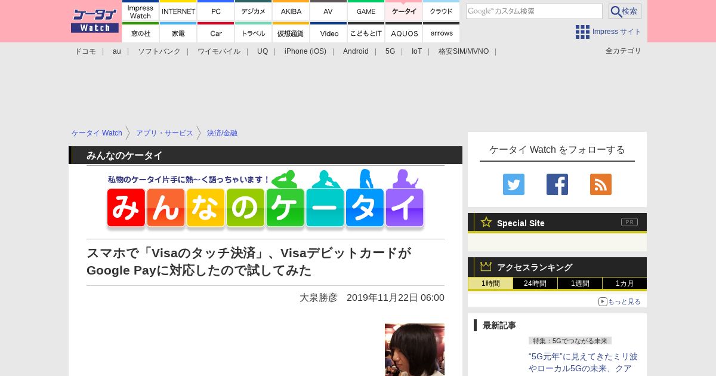Click the PR badge in Special Site
The width and height of the screenshot is (716, 376).
629,222
